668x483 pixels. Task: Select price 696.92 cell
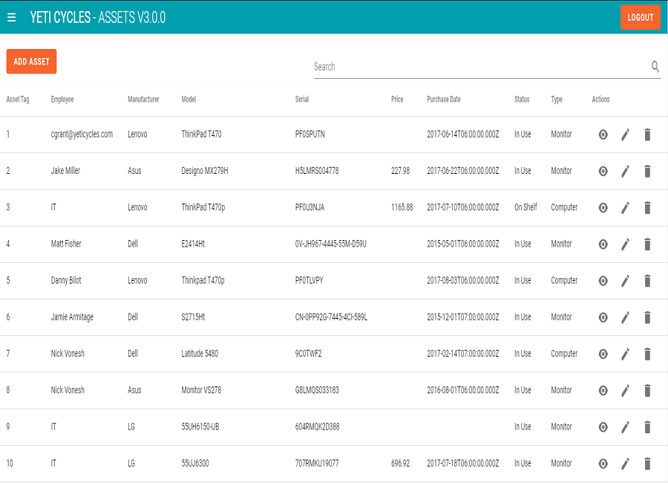point(400,464)
